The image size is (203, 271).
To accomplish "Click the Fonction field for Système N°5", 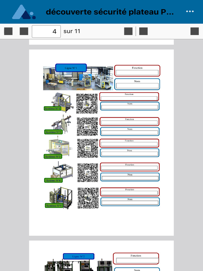I will [x=130, y=193].
